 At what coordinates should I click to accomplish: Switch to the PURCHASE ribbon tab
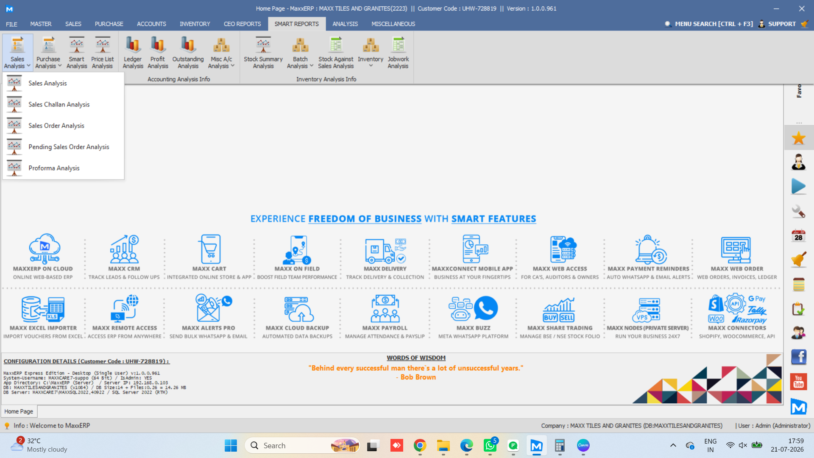pos(109,24)
